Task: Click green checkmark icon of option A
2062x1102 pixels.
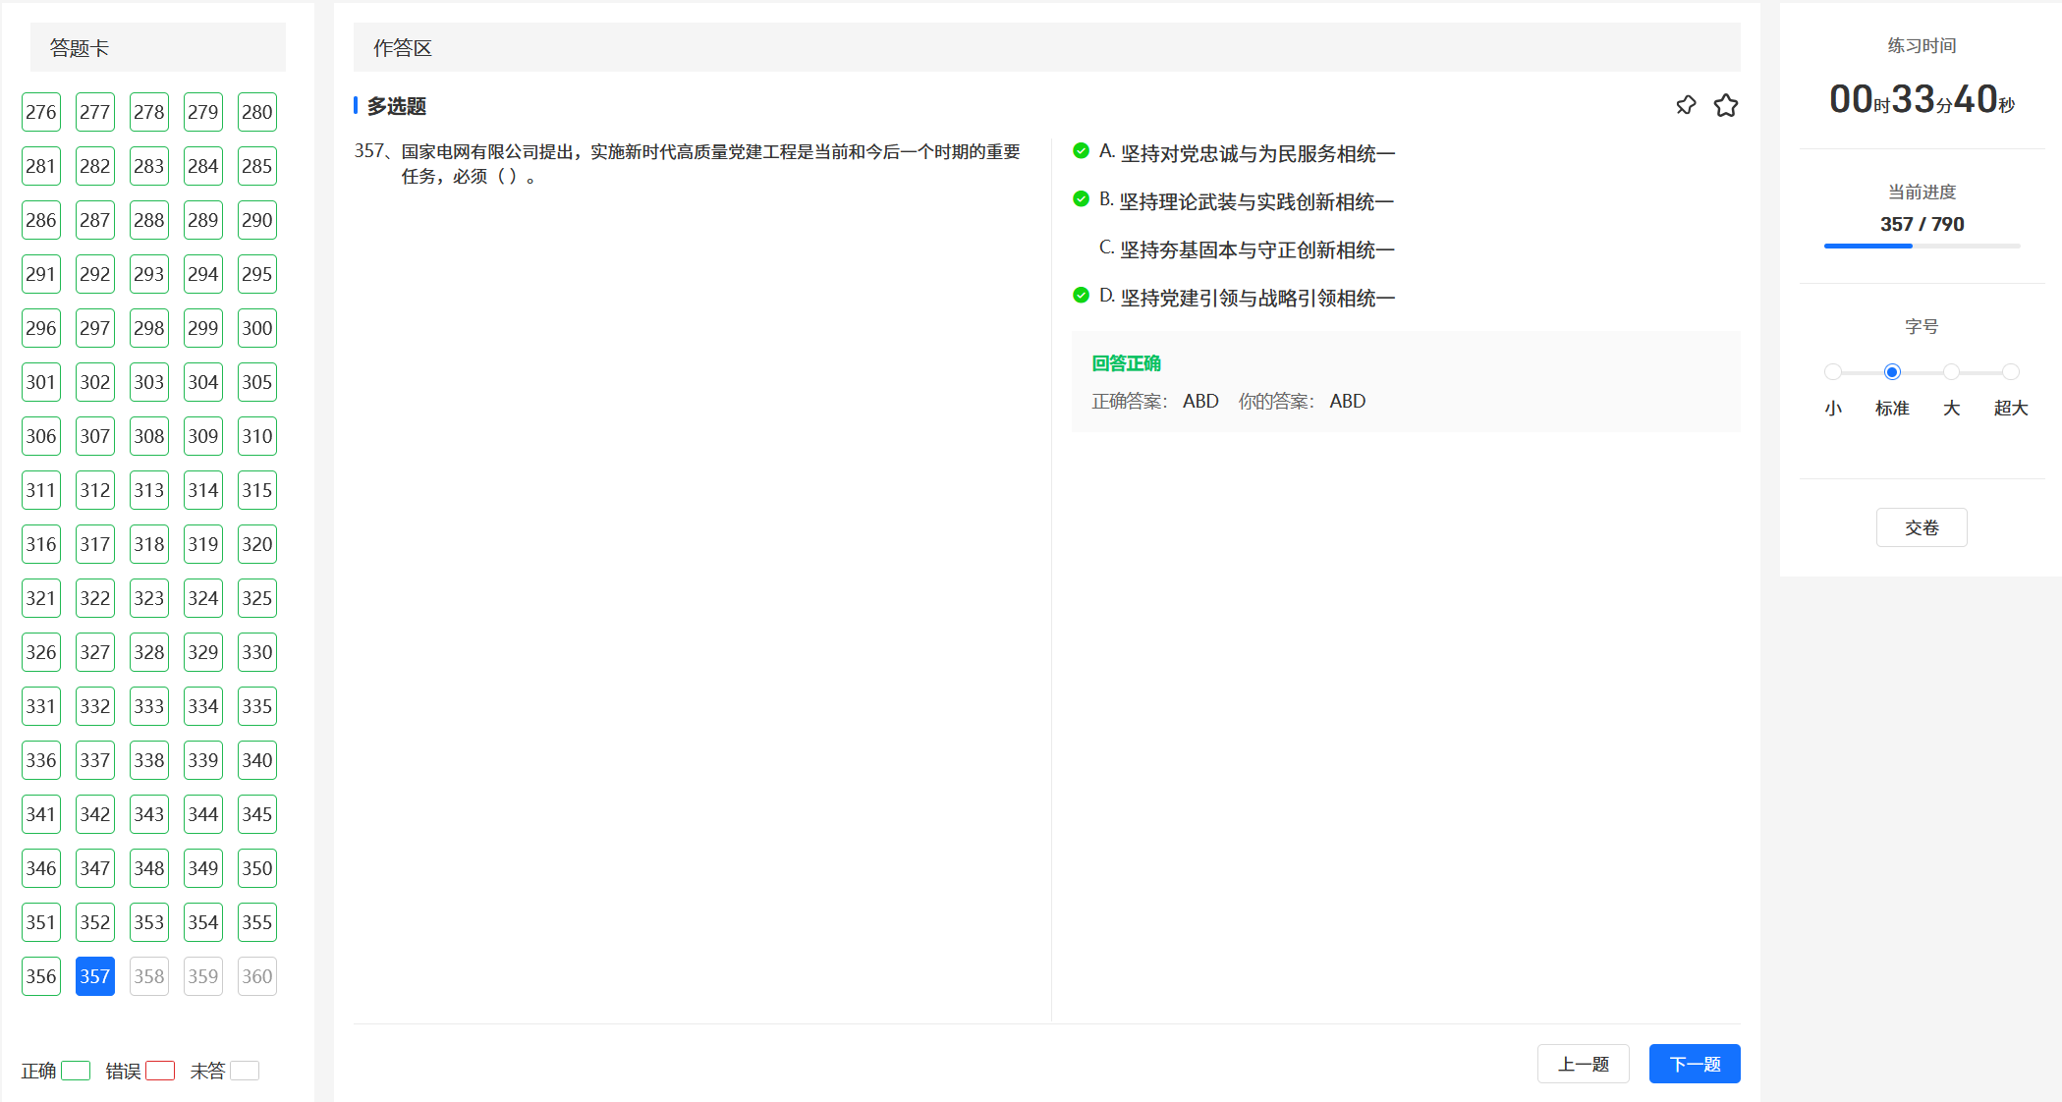Action: pyautogui.click(x=1081, y=151)
